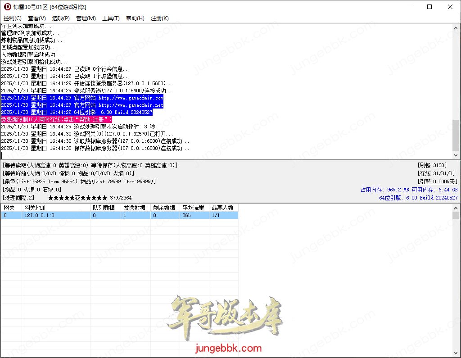Open the 查看(V) menu
Screen dimensions: 461x358
coord(36,18)
